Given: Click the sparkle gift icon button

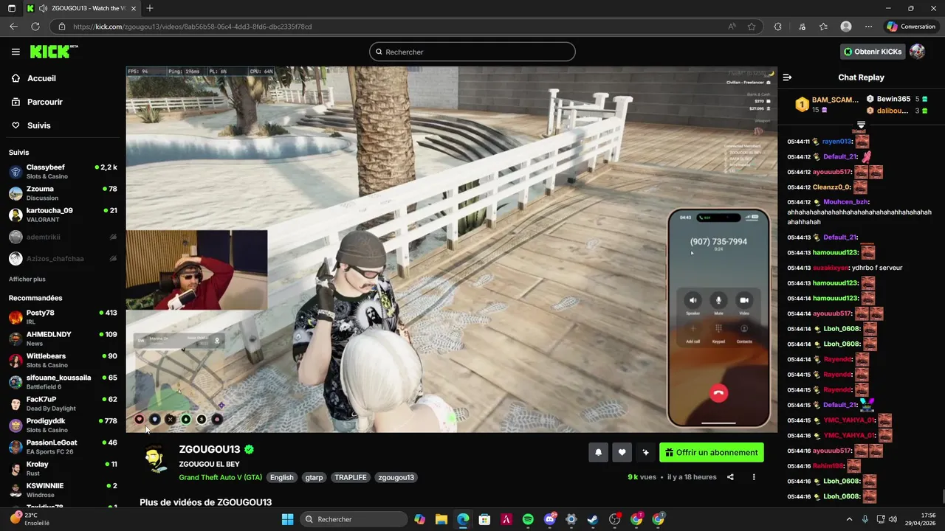Looking at the screenshot, I should tap(645, 452).
